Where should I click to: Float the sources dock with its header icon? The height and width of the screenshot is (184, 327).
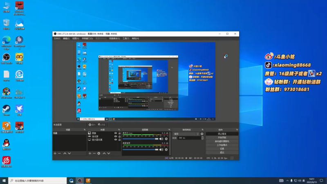tap(119, 130)
